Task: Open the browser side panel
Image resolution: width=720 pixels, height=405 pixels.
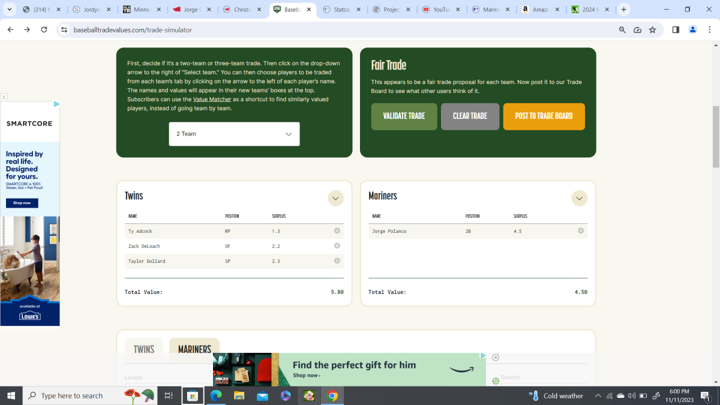Action: point(676,29)
